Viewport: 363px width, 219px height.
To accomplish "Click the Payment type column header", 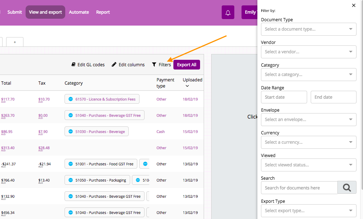I will (x=165, y=83).
